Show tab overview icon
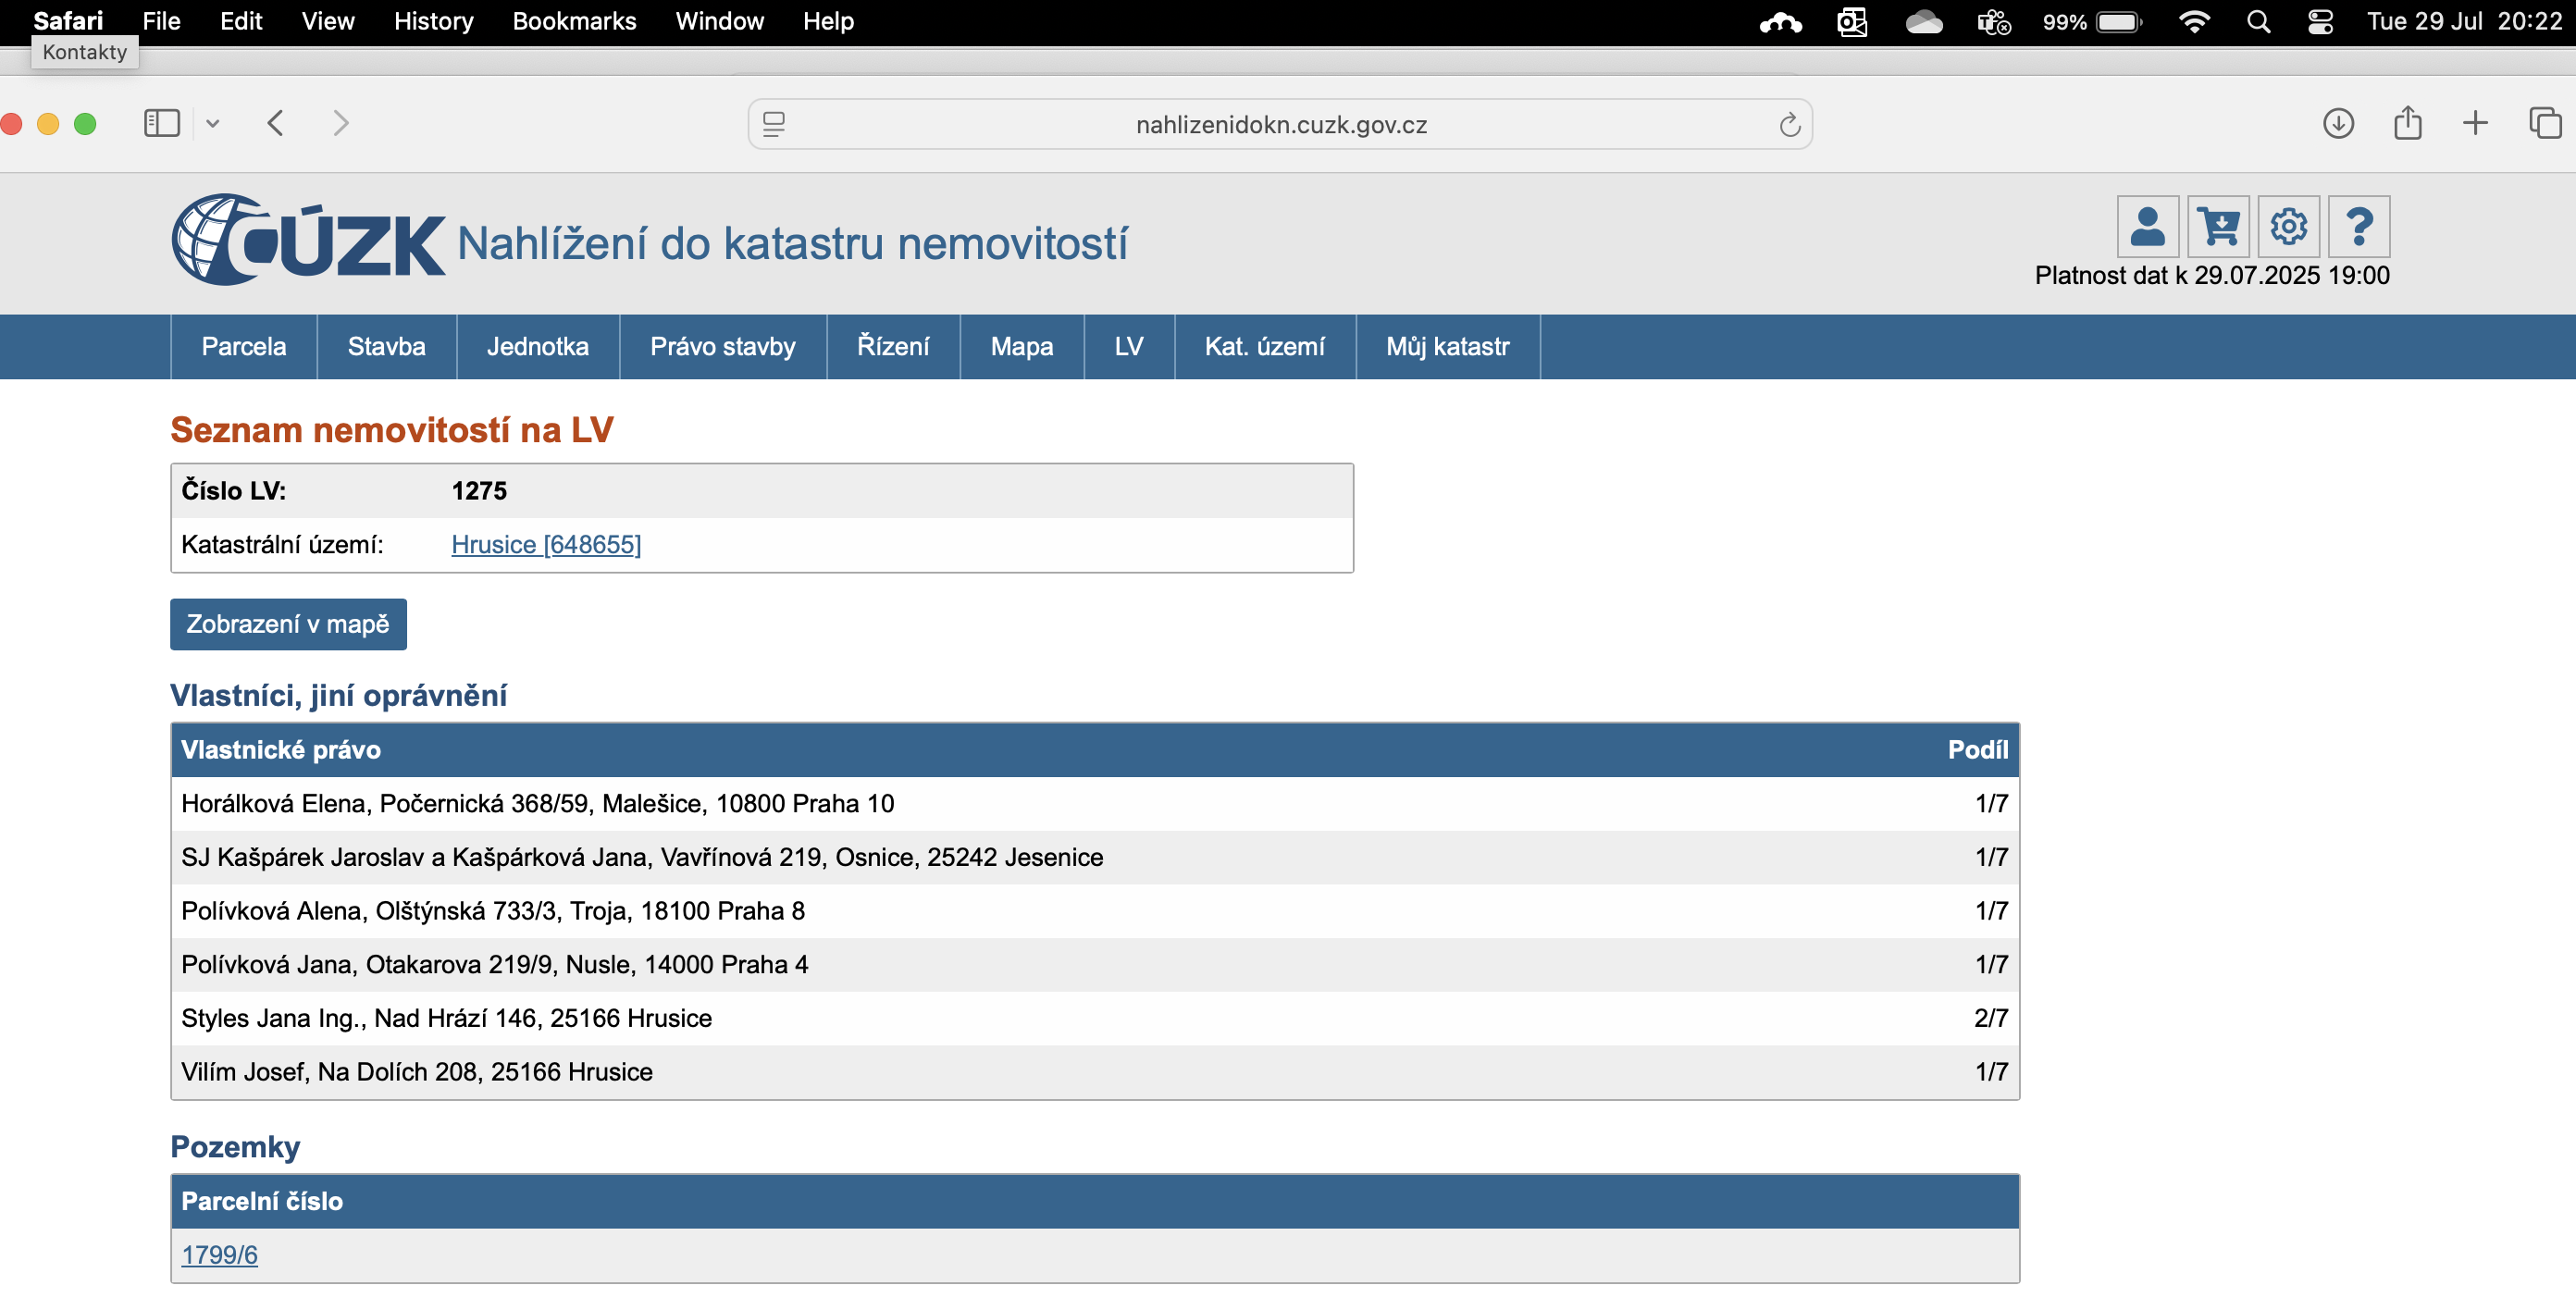This screenshot has width=2576, height=1310. [2544, 124]
